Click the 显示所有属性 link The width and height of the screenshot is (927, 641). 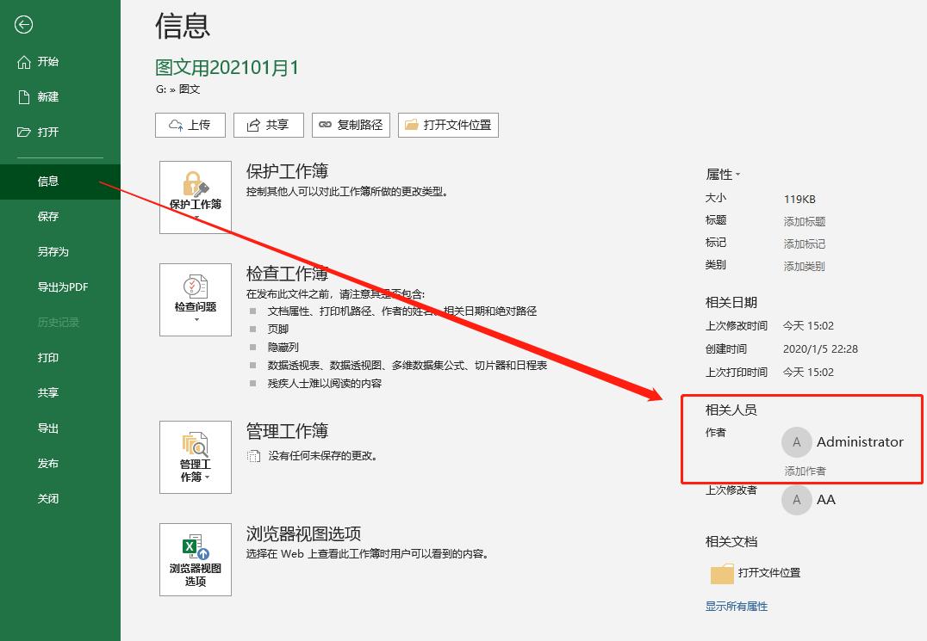coord(737,606)
